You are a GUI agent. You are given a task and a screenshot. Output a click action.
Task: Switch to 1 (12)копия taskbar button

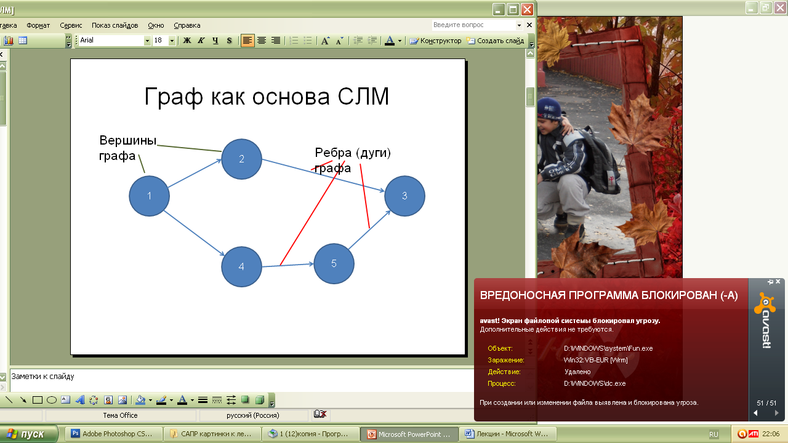pos(310,434)
